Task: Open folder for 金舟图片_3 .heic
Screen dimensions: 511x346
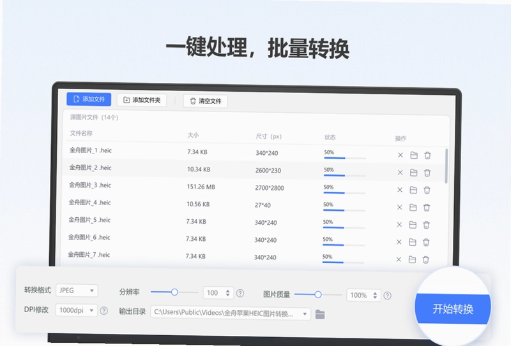Action: coord(413,190)
